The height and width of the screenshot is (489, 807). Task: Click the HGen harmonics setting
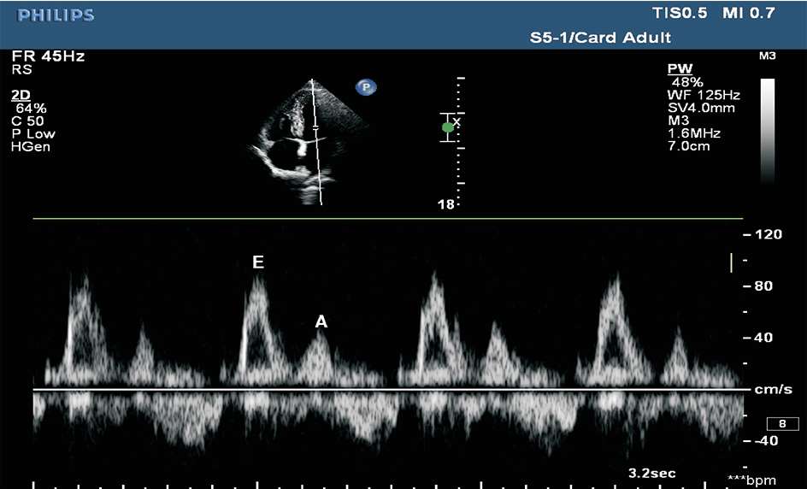coord(30,146)
